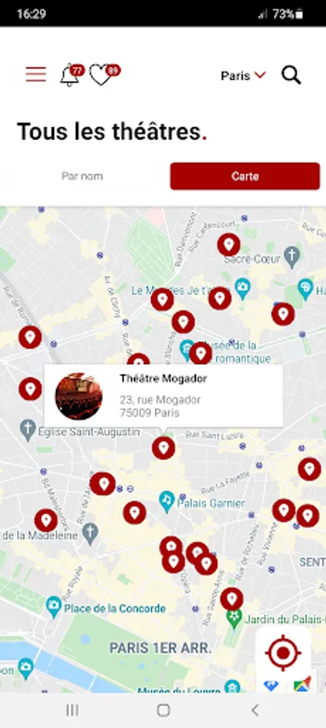Tap the search magnifier icon
Screen dimensions: 326x728
click(291, 74)
